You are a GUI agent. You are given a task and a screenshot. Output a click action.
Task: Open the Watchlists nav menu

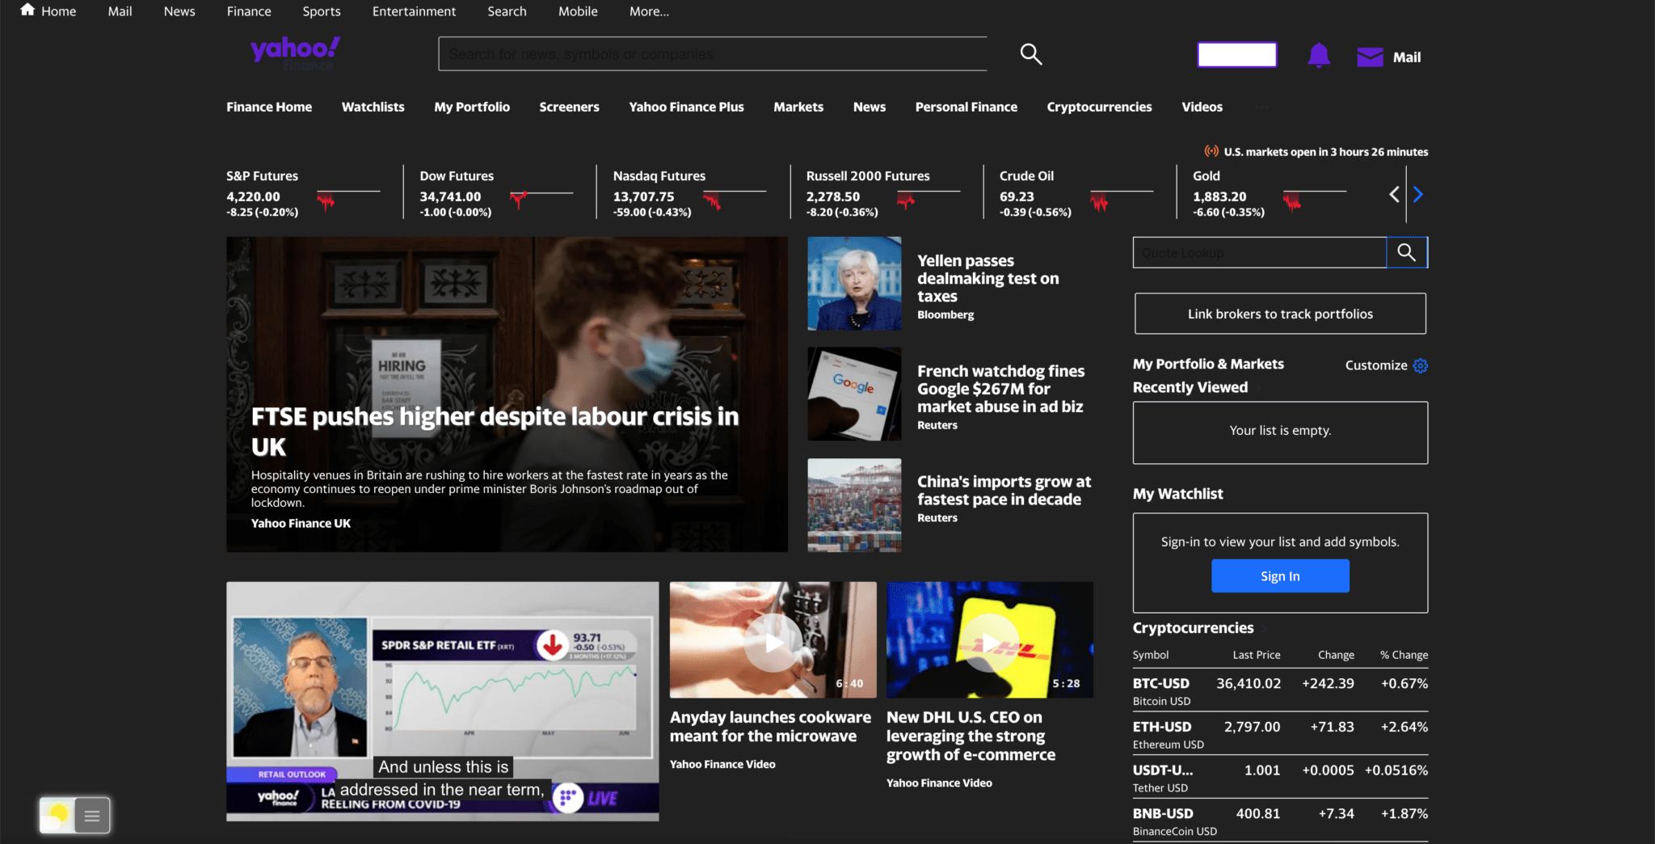373,107
